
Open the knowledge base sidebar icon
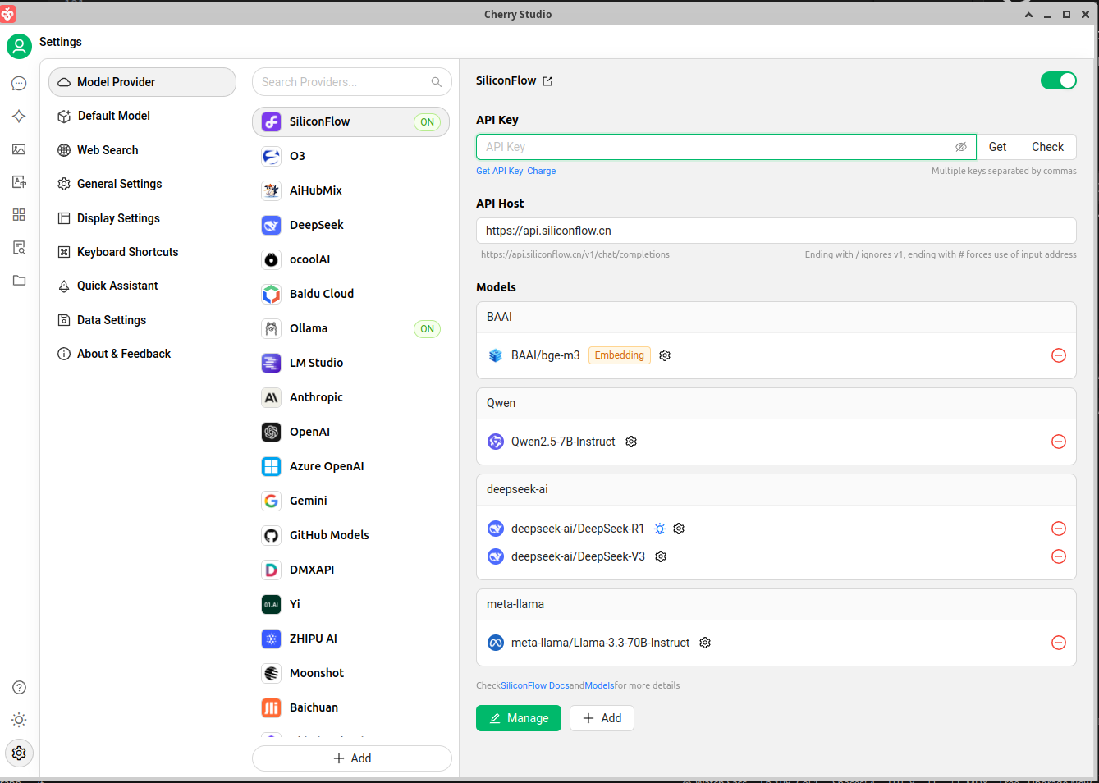(19, 248)
